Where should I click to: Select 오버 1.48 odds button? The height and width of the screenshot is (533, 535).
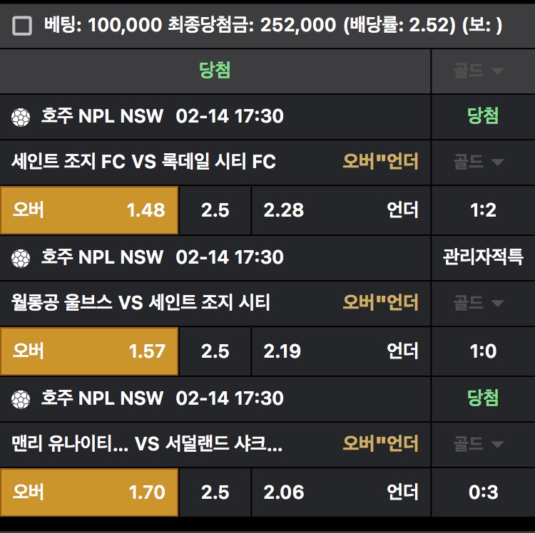(x=89, y=210)
